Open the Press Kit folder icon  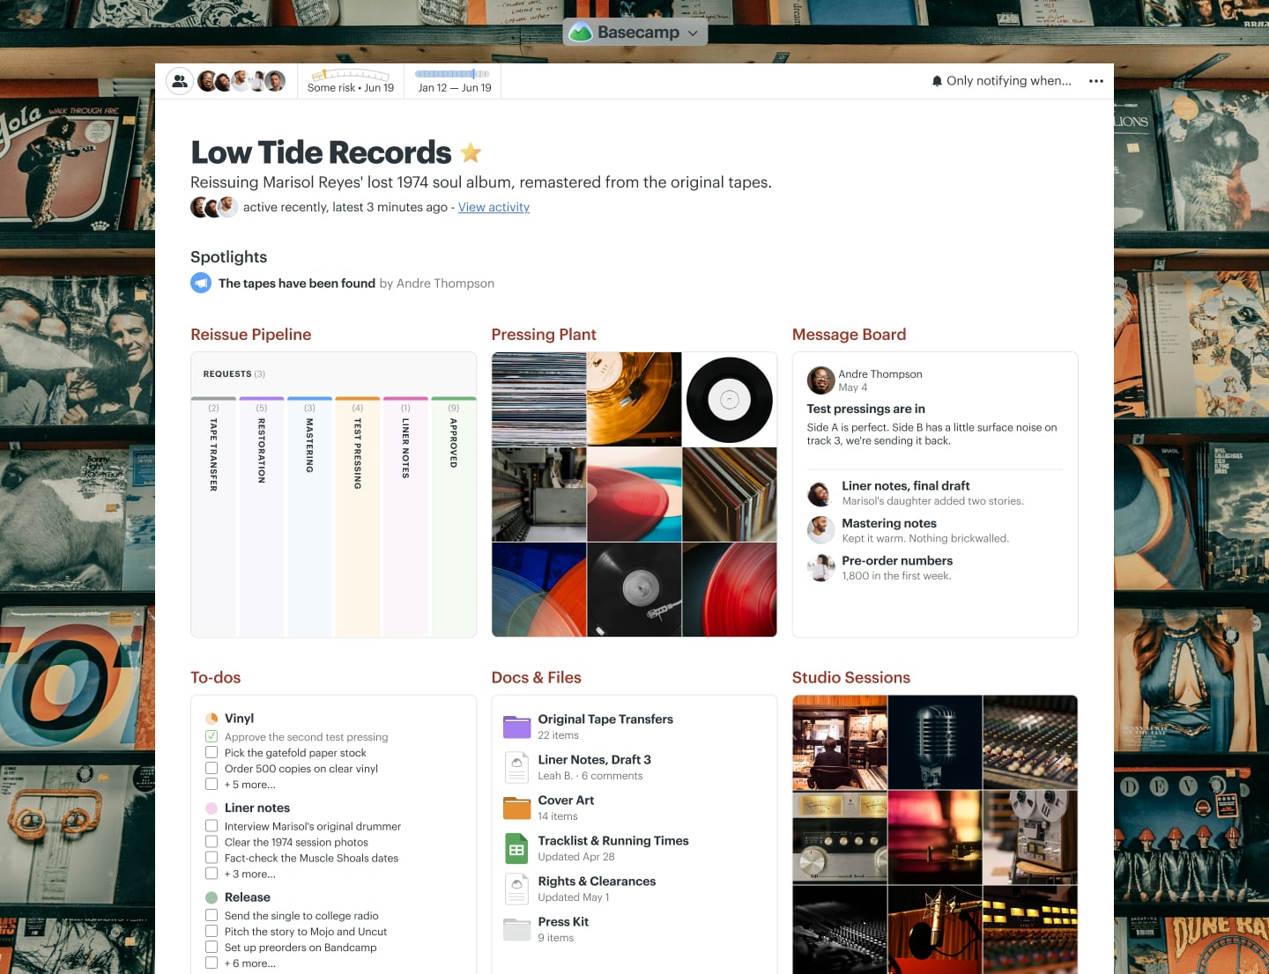[x=516, y=929]
